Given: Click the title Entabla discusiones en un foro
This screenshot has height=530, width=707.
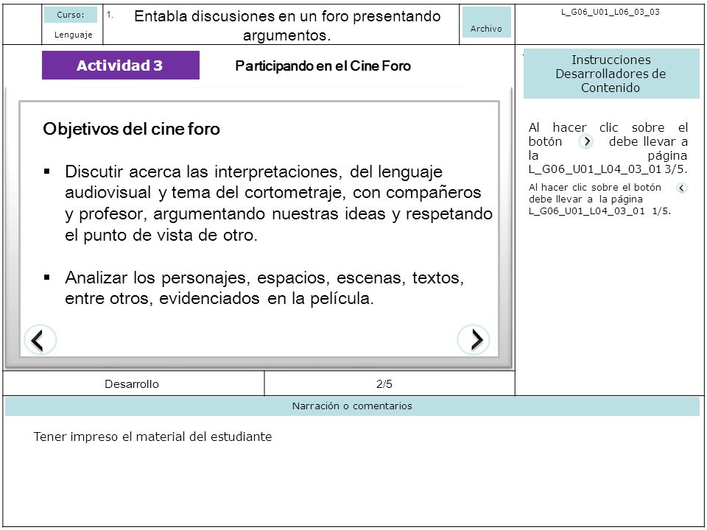Looking at the screenshot, I should point(287,25).
